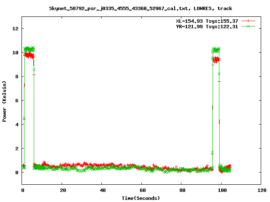Click the x-axis tick label 80
The image size is (270, 202).
coord(182,190)
